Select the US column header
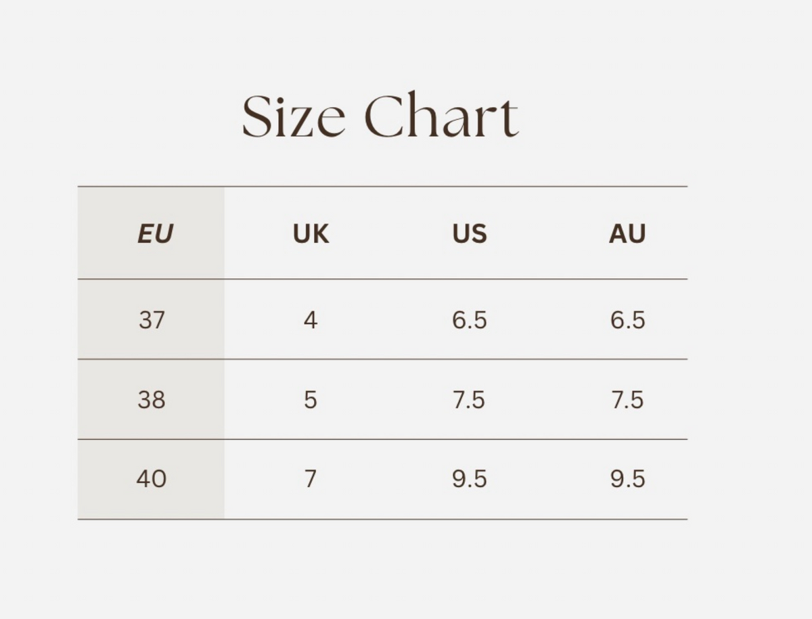Screen dimensions: 812x619 470,233
